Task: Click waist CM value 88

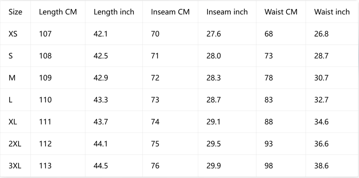Action: point(281,122)
